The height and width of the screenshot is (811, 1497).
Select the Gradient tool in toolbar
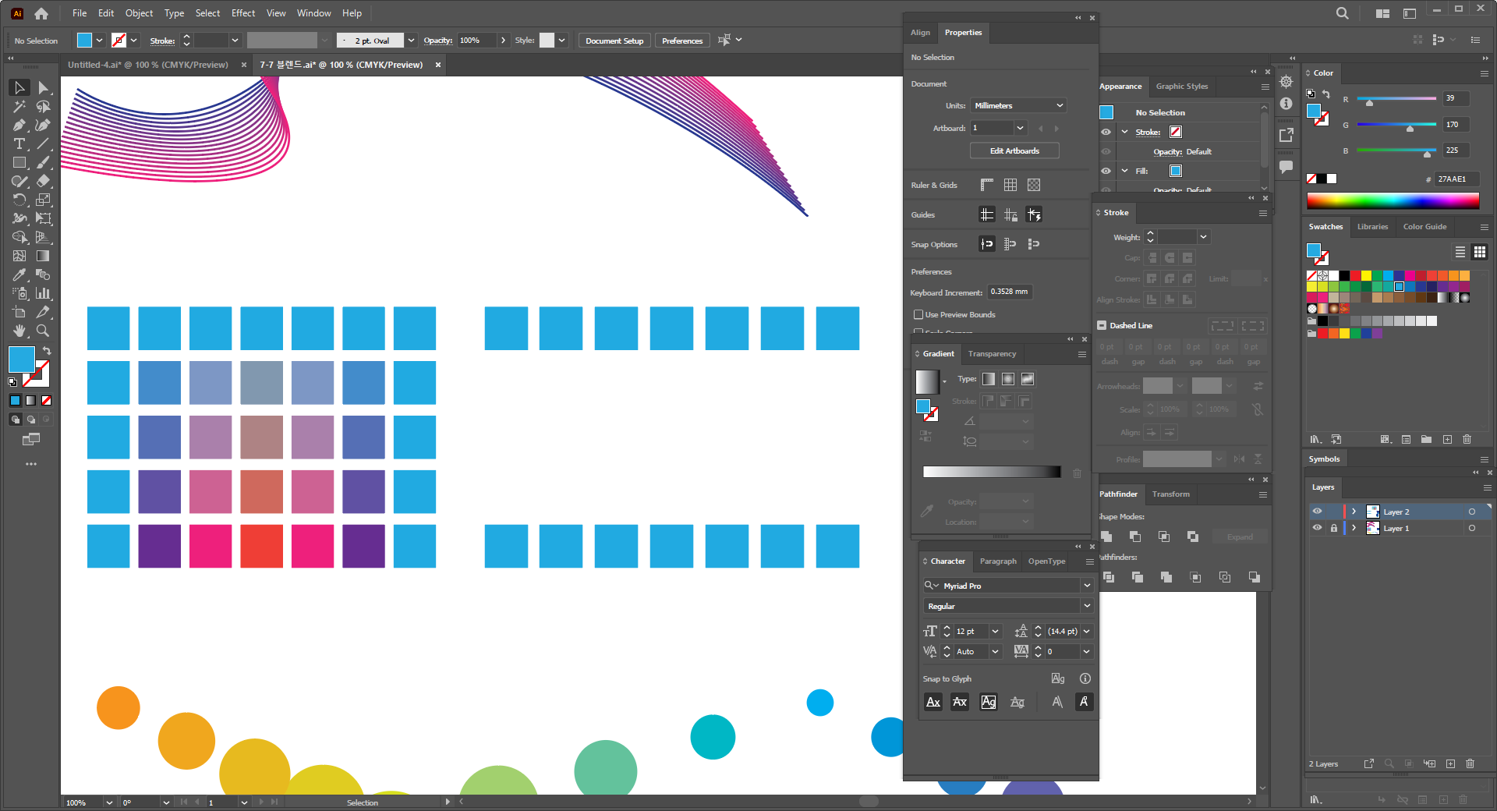point(44,257)
